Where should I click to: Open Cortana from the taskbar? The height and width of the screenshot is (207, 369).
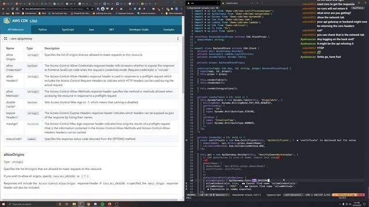coord(60,204)
